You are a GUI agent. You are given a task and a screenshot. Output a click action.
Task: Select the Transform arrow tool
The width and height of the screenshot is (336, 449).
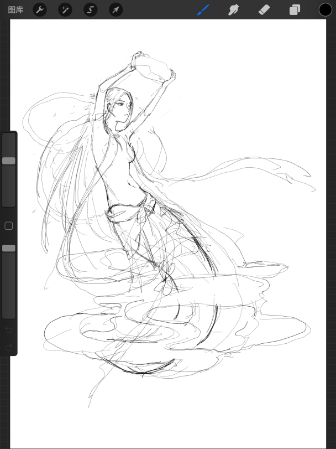(x=116, y=10)
